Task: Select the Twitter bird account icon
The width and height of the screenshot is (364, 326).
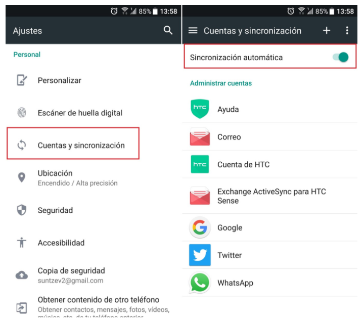Action: coord(200,255)
